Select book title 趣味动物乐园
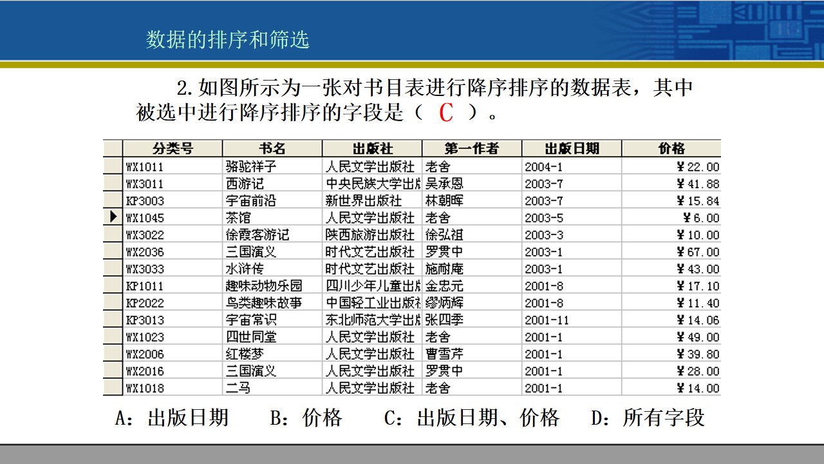 tap(264, 286)
